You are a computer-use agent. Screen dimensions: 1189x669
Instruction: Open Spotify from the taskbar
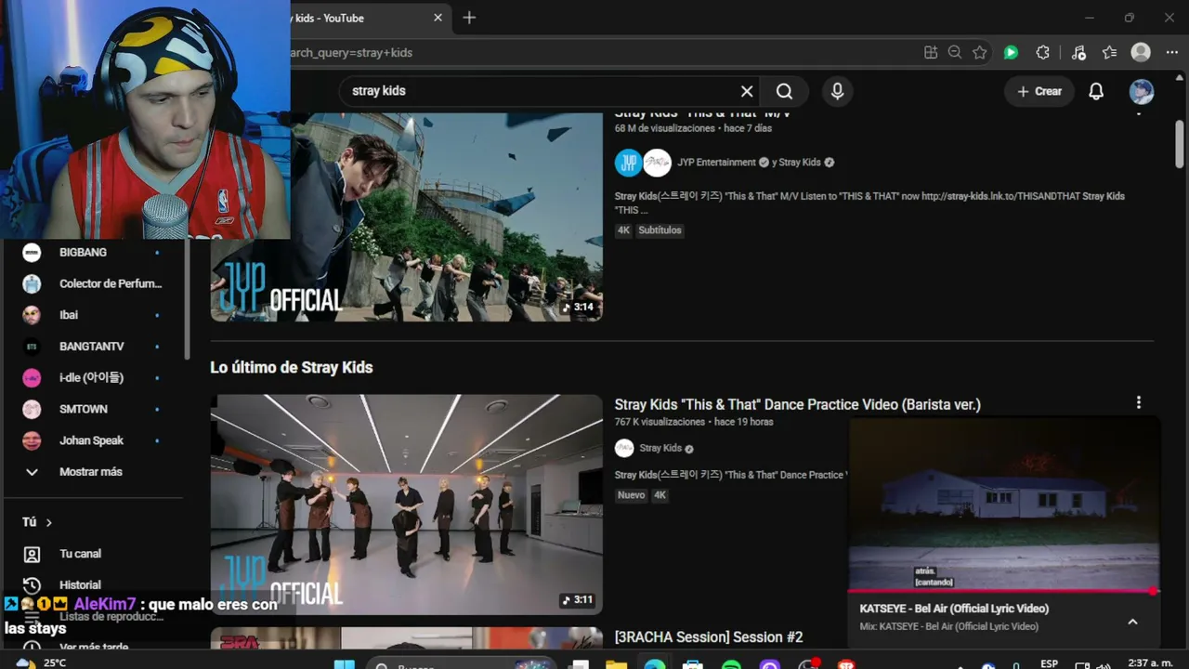pos(731,663)
